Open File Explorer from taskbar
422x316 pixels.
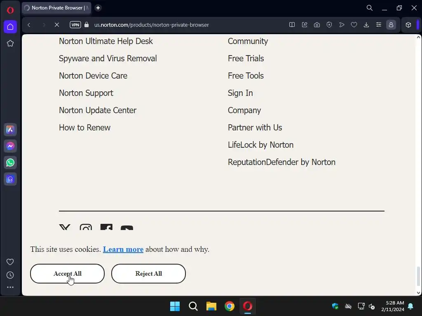tap(211, 306)
